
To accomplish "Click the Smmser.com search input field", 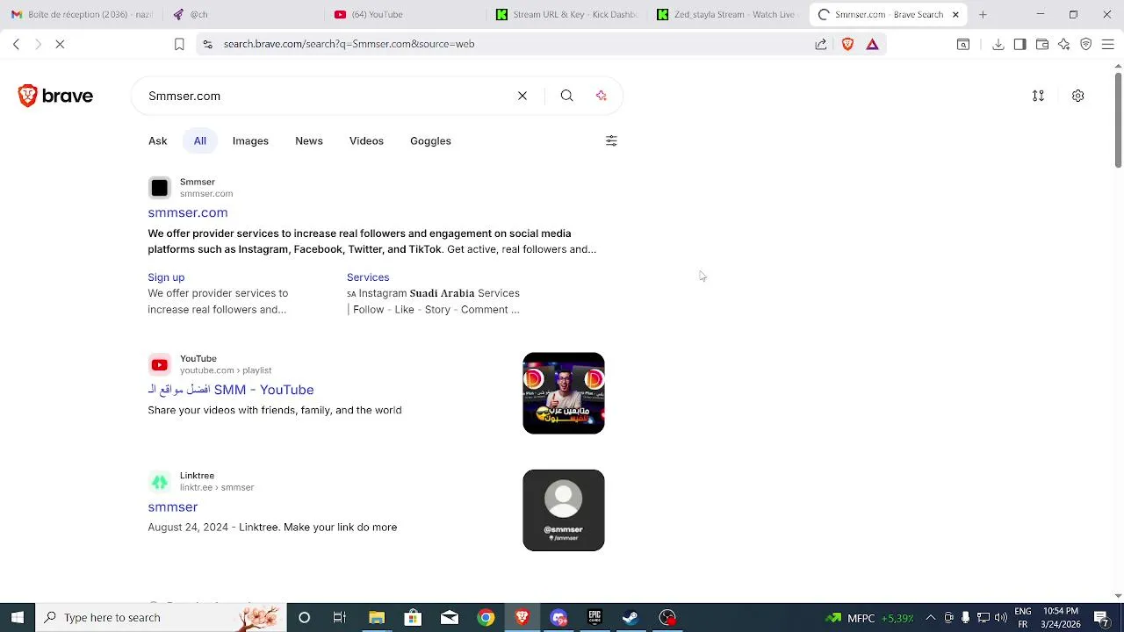I will coord(325,96).
